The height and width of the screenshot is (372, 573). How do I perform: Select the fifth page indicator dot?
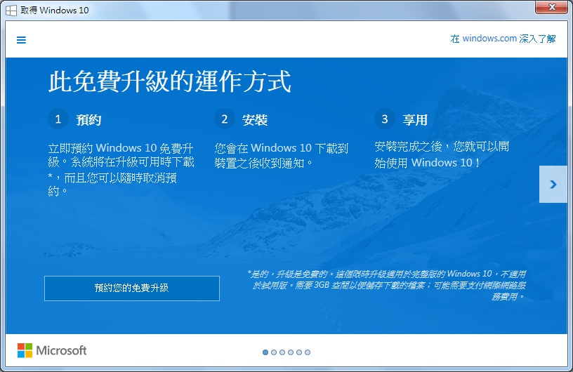coord(299,352)
